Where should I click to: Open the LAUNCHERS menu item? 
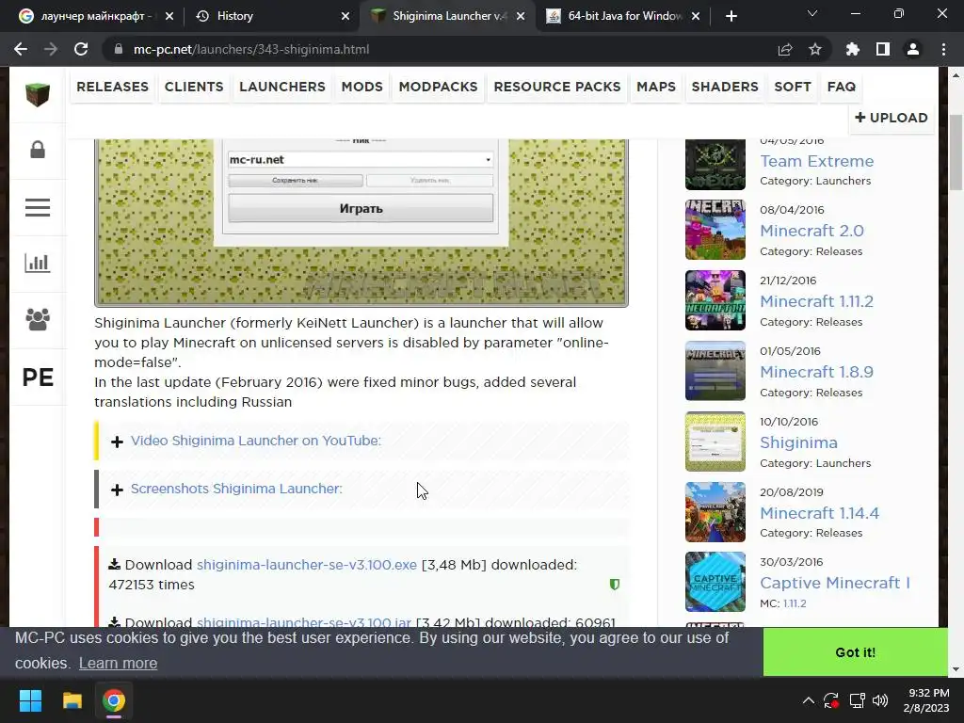tap(282, 87)
